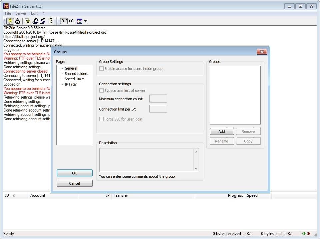320x239 pixels.
Task: Select the Shared folders page
Action: pyautogui.click(x=76, y=74)
